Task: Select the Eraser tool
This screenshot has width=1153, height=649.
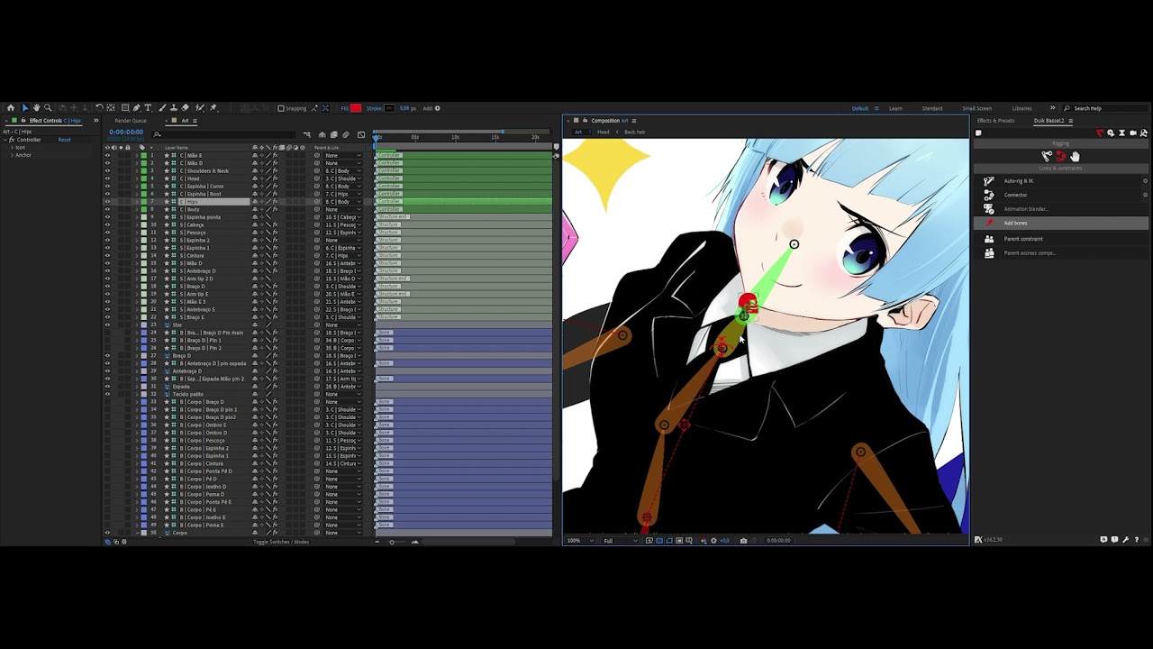Action: (x=186, y=108)
